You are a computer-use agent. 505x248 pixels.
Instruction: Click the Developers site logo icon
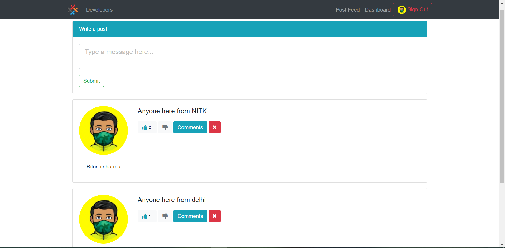click(x=73, y=9)
